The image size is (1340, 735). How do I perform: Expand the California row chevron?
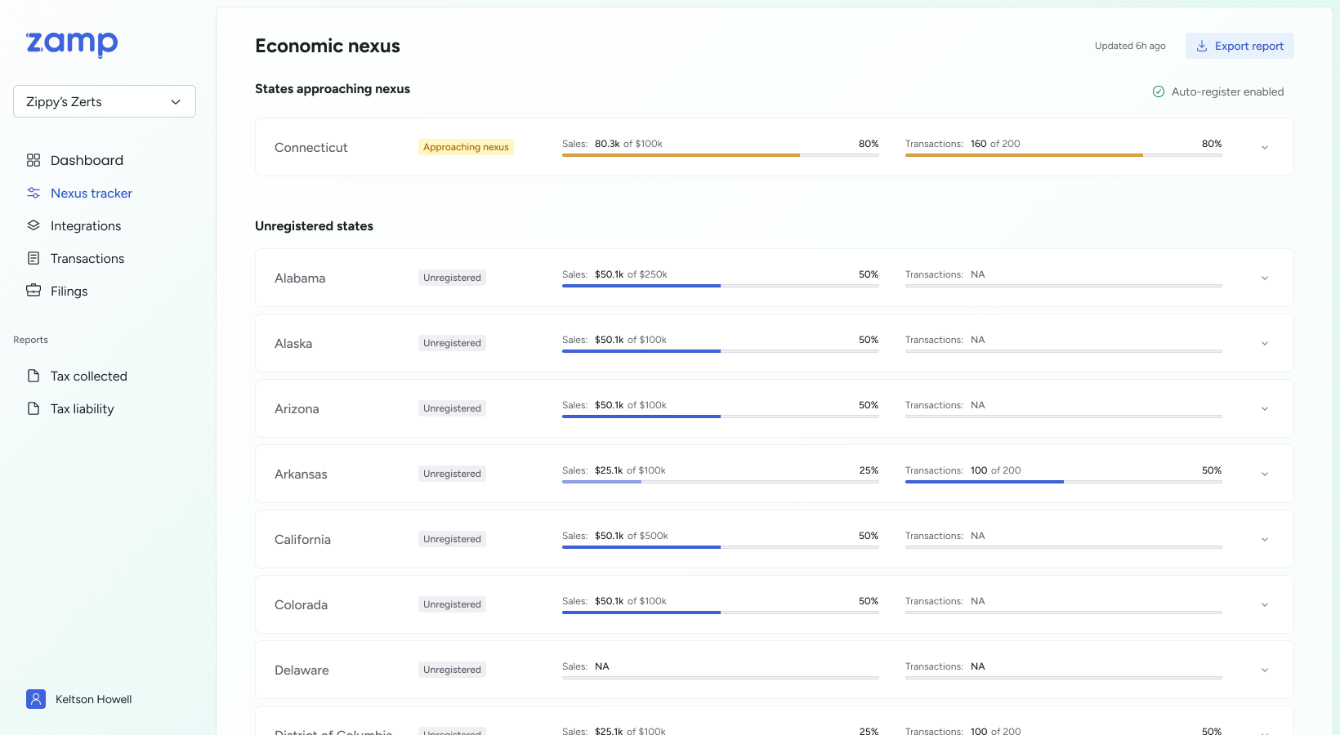point(1265,540)
